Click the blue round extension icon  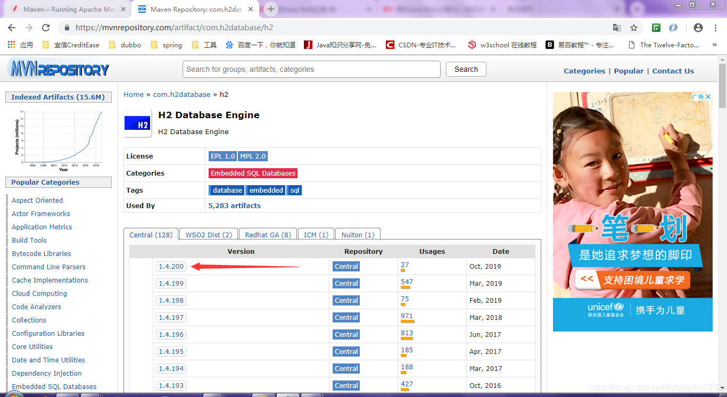click(673, 28)
